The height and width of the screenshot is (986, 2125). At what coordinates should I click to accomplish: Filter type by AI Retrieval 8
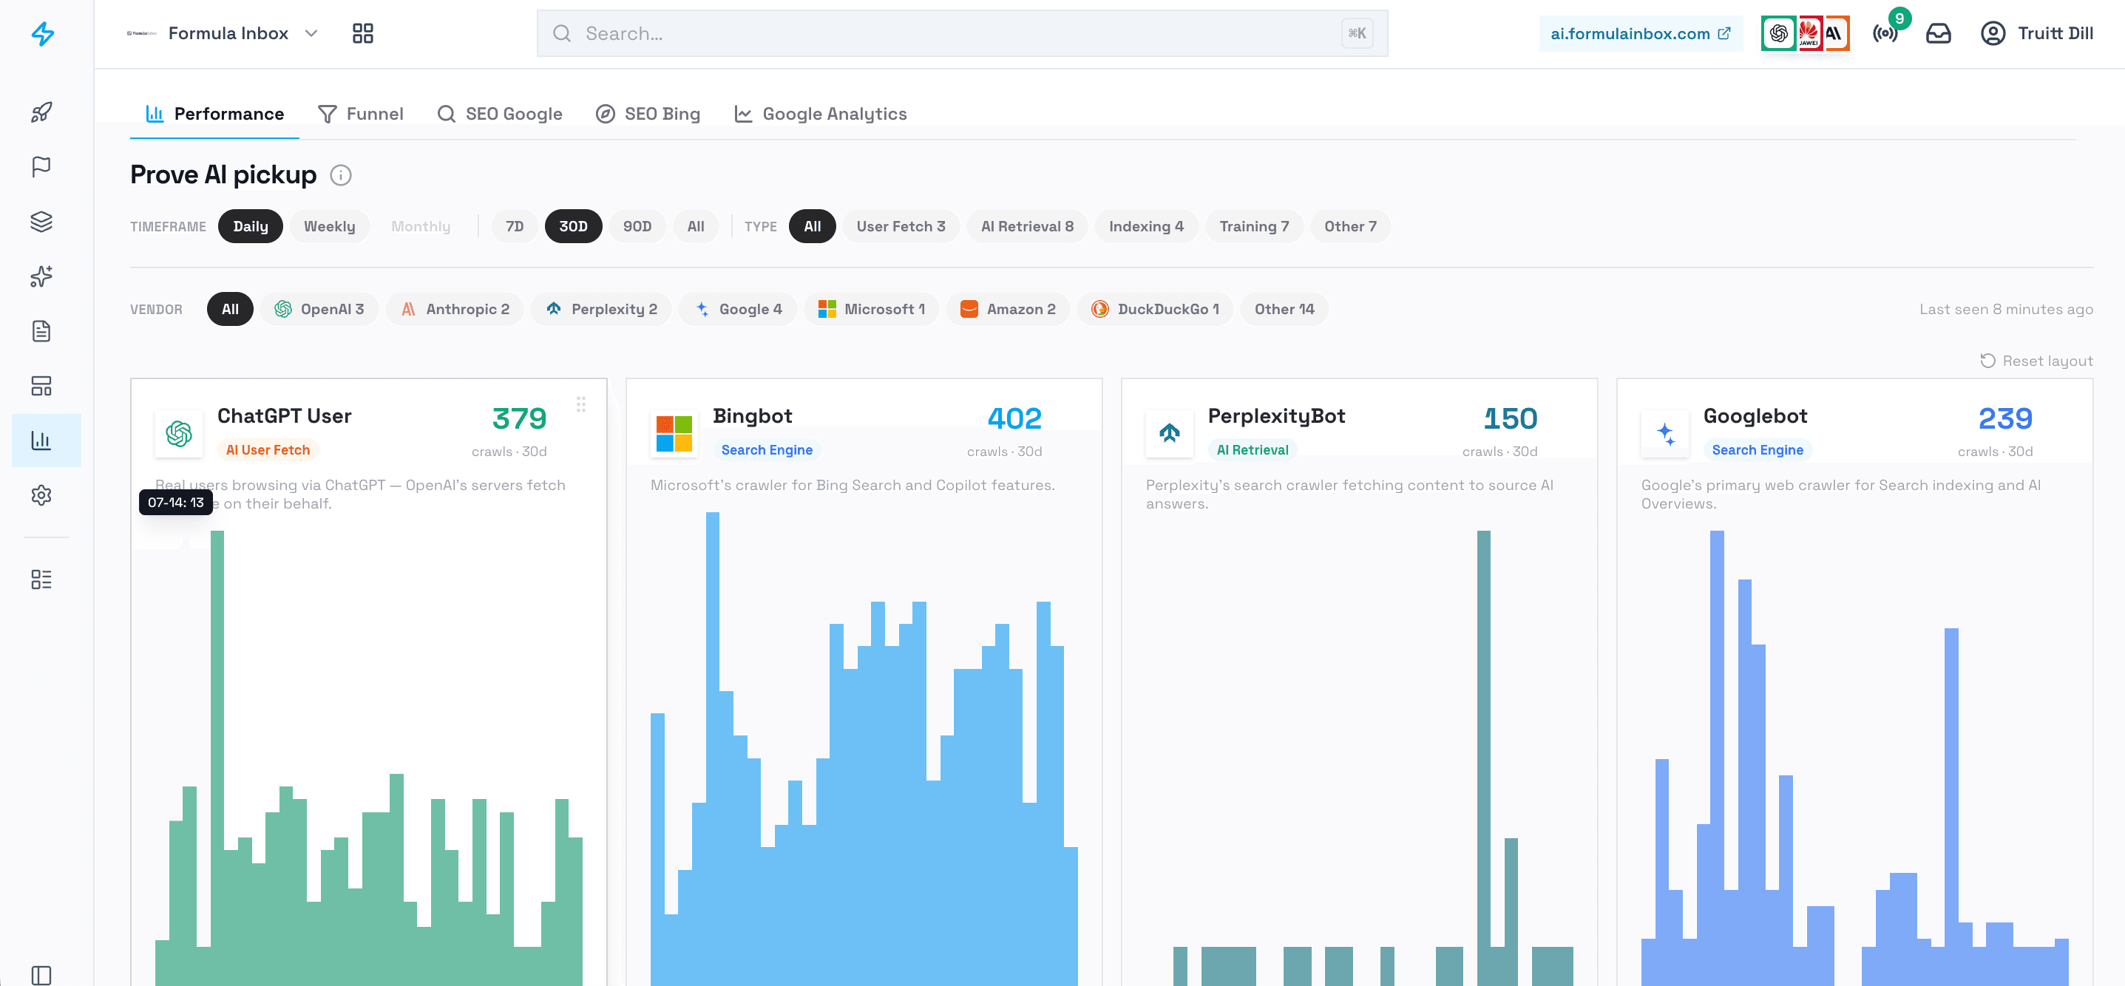pos(1027,227)
